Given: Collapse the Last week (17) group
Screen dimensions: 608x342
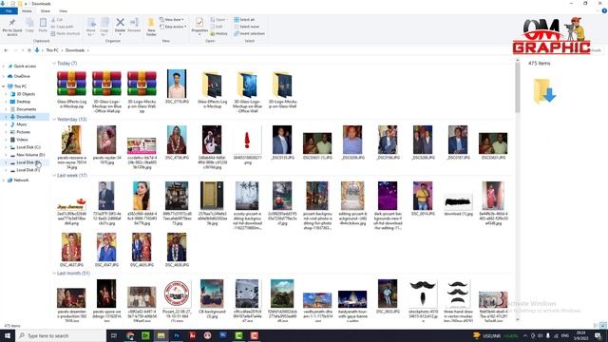Looking at the screenshot, I should [54, 176].
